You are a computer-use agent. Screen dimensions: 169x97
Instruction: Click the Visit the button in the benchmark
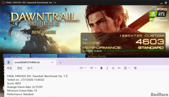pos(16,56)
